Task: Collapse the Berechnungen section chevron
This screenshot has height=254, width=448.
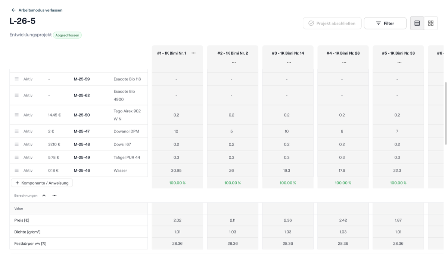Action: click(x=44, y=195)
